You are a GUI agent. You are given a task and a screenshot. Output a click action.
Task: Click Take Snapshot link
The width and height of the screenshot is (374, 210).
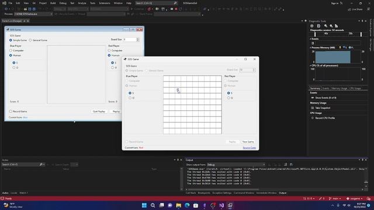tap(323, 108)
